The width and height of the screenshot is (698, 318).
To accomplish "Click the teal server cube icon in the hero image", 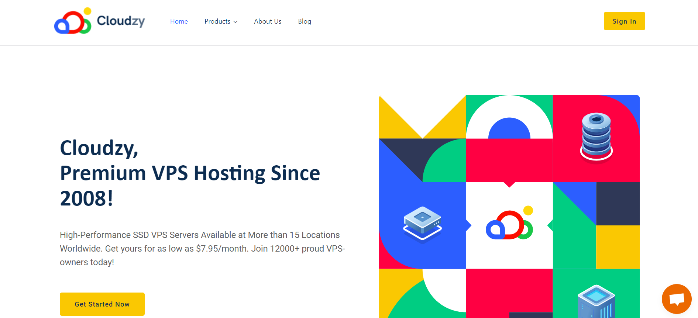I will (x=596, y=301).
